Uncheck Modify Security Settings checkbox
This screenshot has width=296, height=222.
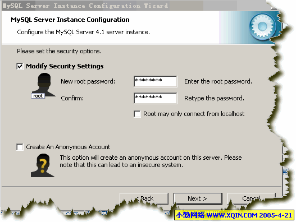pyautogui.click(x=20, y=66)
